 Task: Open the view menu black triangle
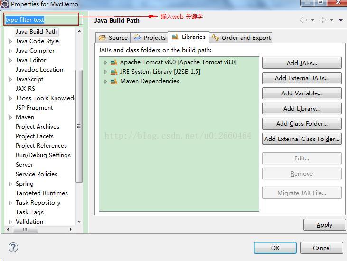(341, 20)
